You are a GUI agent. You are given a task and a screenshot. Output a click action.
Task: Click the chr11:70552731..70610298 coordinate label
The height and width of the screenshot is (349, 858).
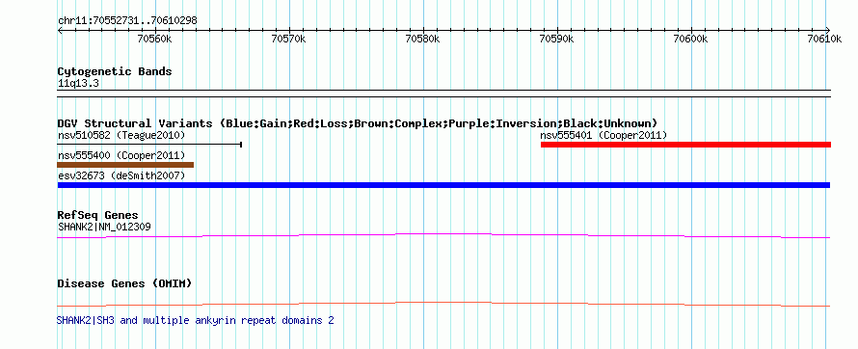(x=127, y=21)
